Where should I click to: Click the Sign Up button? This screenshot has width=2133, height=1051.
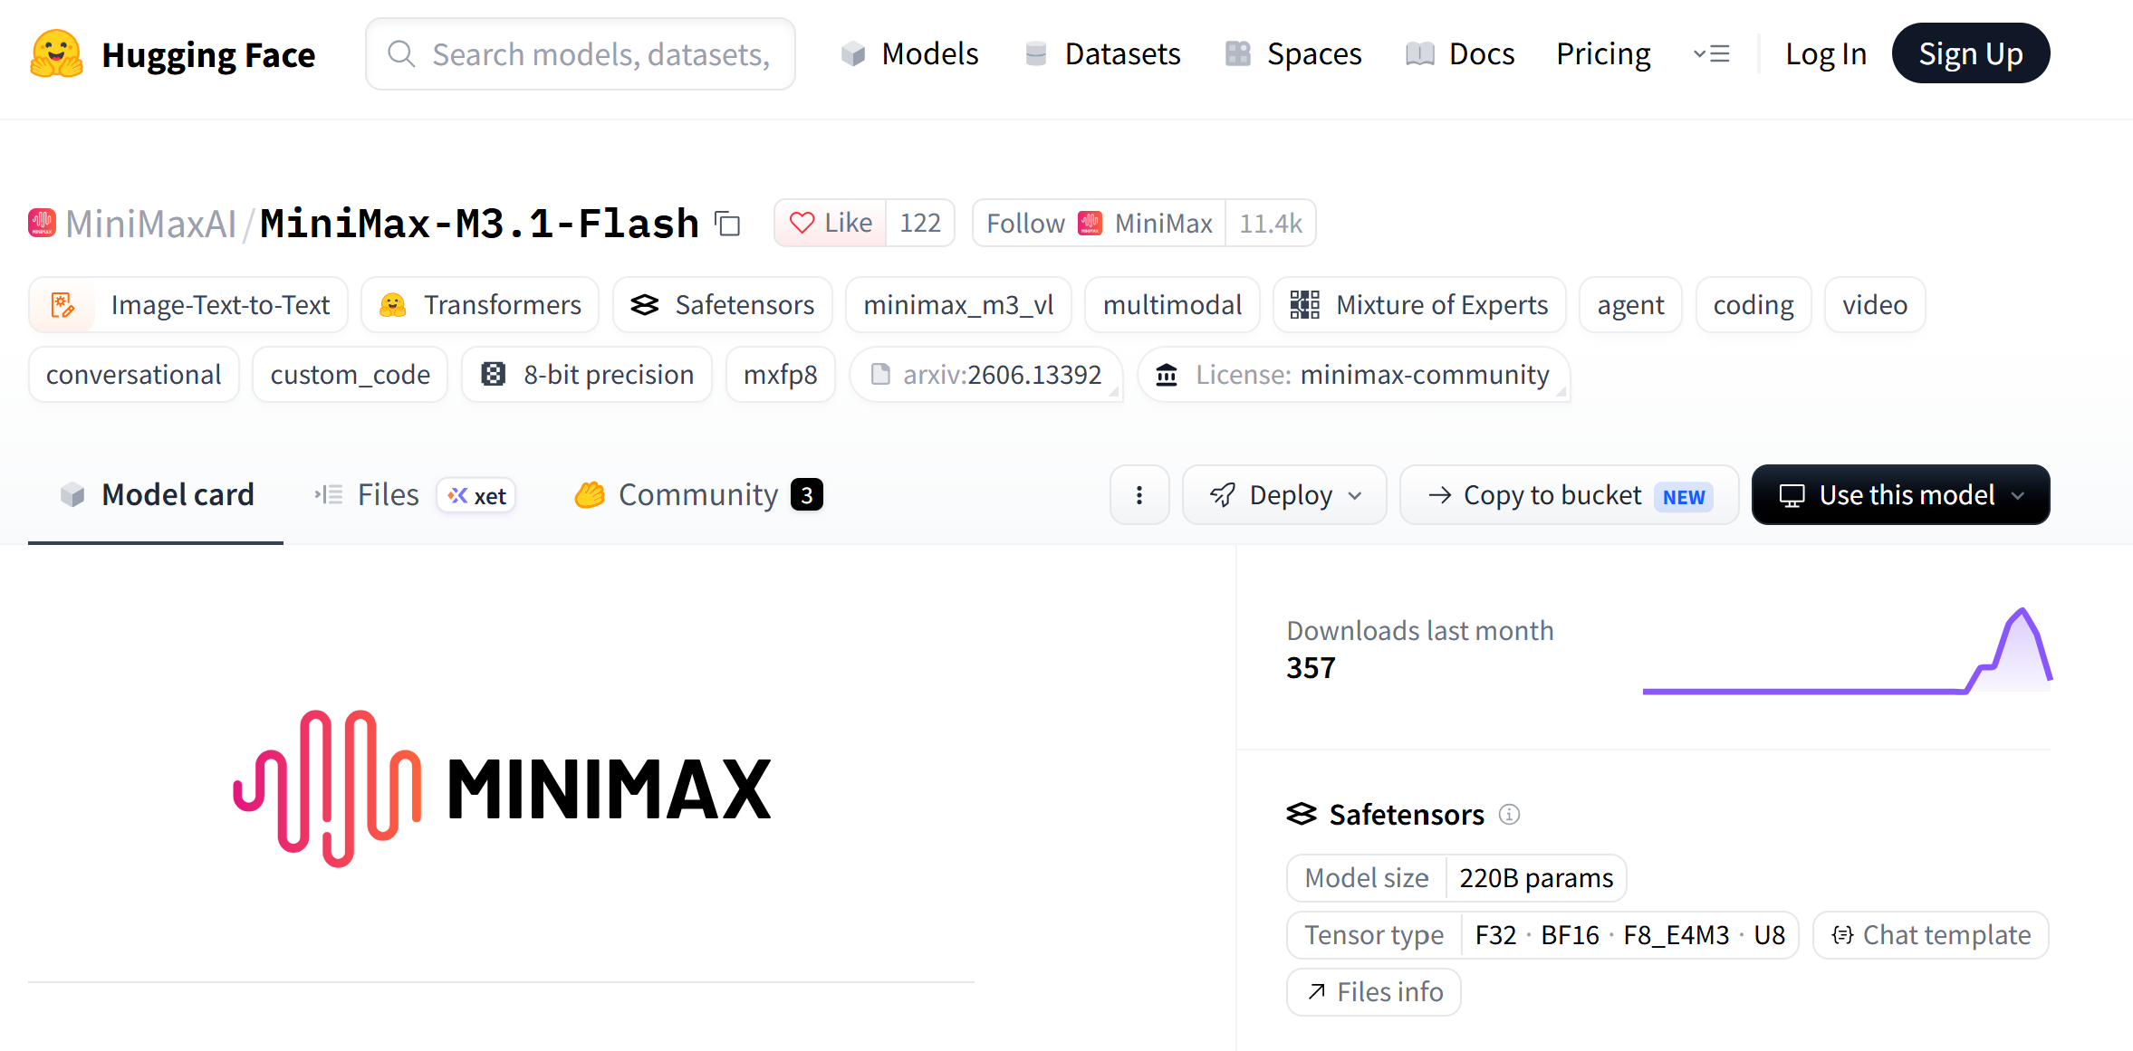coord(1970,53)
